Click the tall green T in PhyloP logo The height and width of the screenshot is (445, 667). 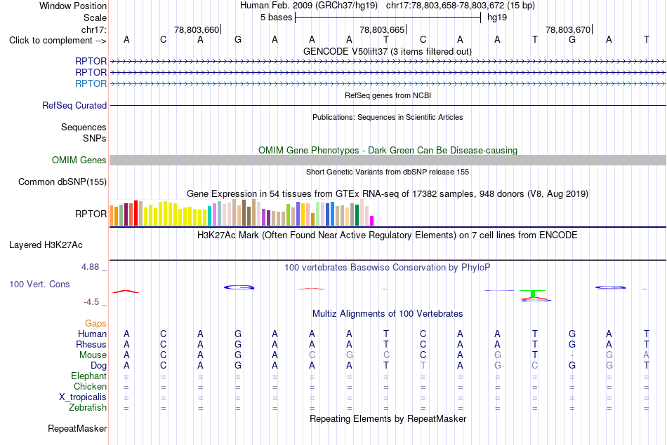(533, 293)
